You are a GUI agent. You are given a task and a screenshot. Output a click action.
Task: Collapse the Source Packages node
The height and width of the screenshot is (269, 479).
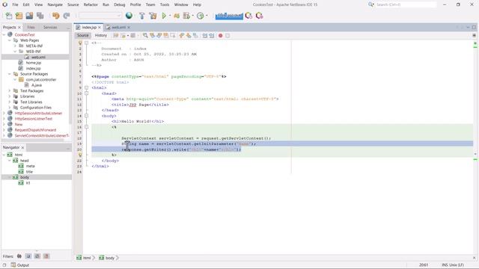click(x=10, y=74)
